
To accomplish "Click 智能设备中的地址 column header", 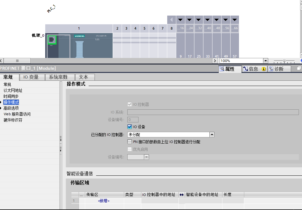I will point(203,195).
